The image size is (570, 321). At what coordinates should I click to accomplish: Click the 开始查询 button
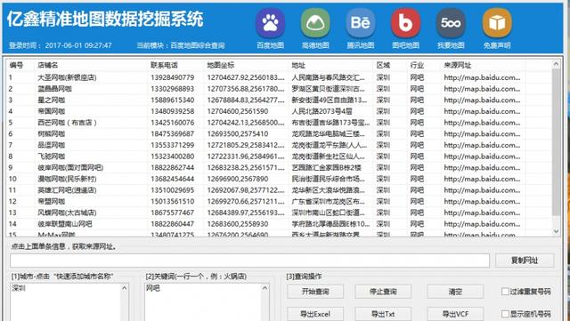(x=315, y=292)
